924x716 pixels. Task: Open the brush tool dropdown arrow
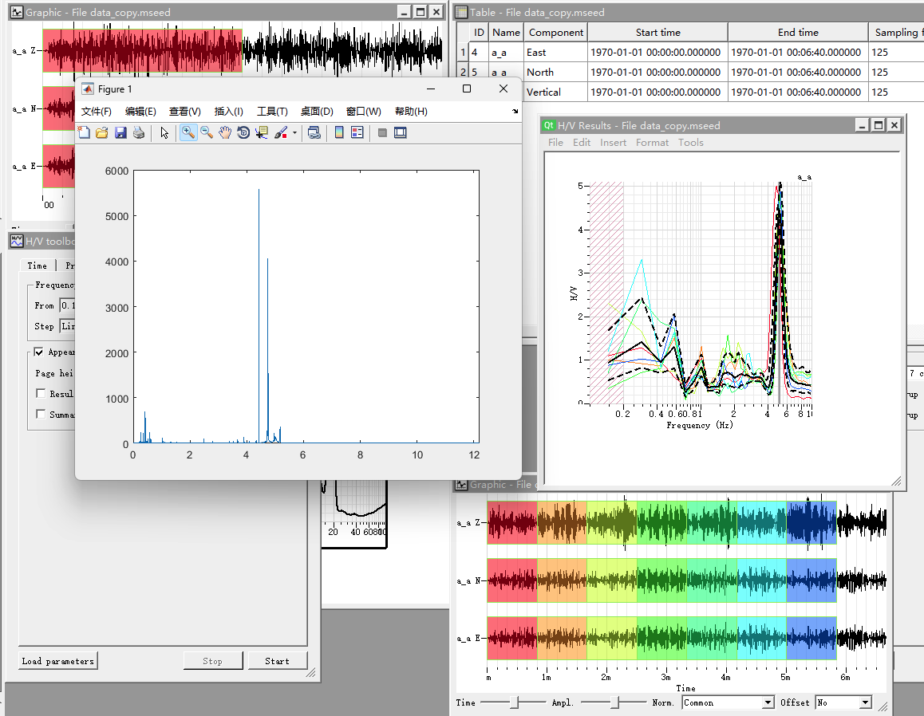click(294, 132)
